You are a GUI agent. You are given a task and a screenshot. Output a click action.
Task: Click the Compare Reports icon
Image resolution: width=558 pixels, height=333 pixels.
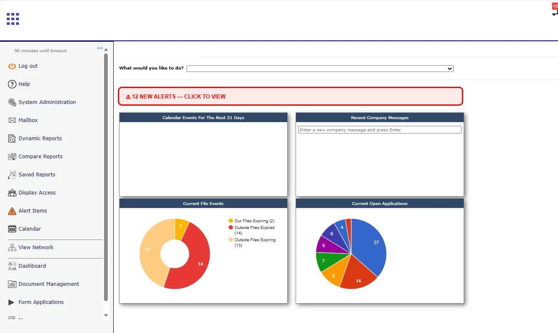[x=12, y=157]
